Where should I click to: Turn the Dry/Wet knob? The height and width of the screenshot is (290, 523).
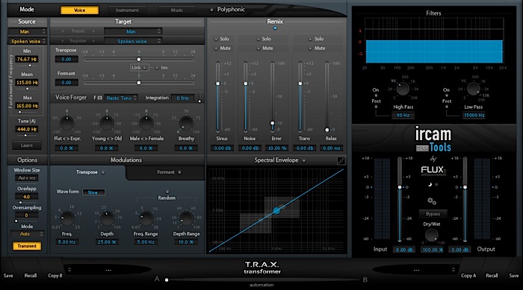pyautogui.click(x=431, y=235)
